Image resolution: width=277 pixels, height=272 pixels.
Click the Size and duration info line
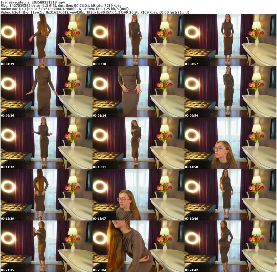click(x=61, y=6)
